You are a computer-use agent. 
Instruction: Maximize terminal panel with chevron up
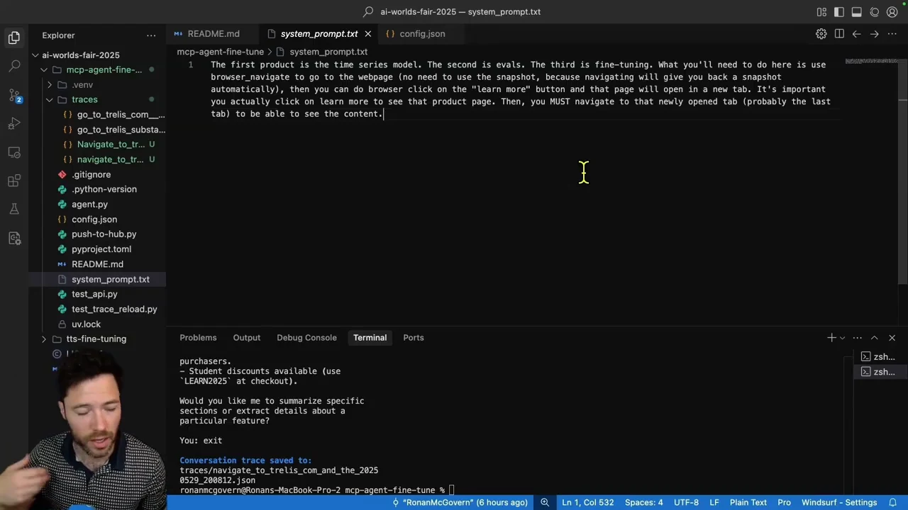(874, 338)
